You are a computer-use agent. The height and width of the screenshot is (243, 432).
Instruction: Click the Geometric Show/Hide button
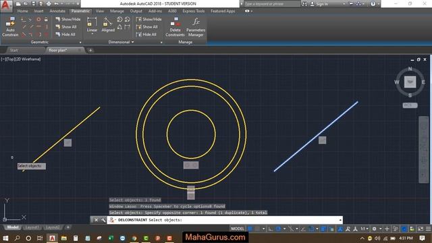pyautogui.click(x=68, y=20)
